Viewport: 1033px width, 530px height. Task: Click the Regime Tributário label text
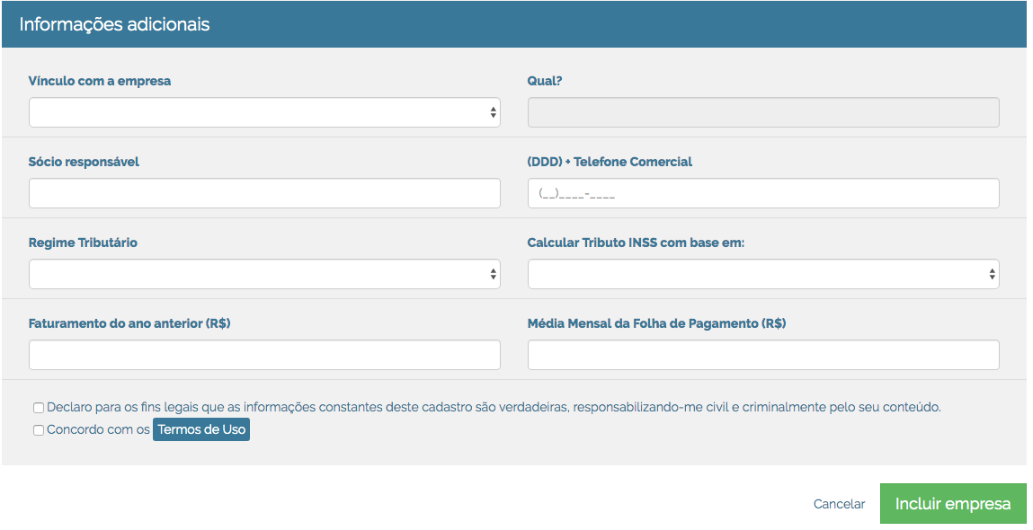click(x=83, y=243)
